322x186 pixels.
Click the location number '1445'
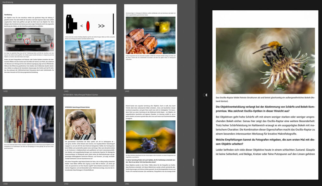127,91
